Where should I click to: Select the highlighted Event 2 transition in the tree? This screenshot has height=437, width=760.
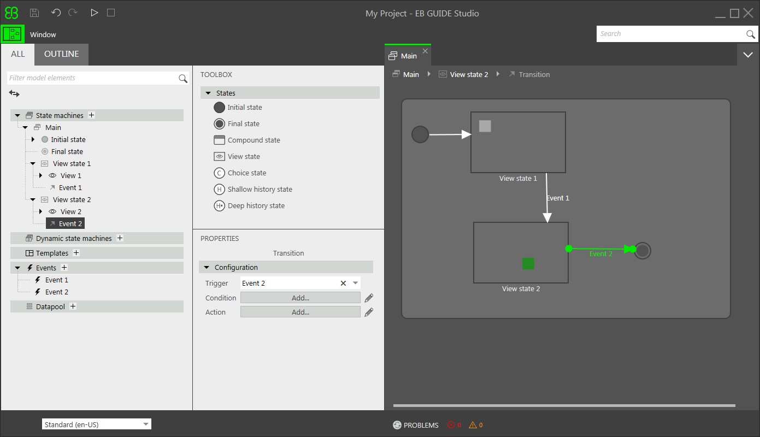point(65,223)
